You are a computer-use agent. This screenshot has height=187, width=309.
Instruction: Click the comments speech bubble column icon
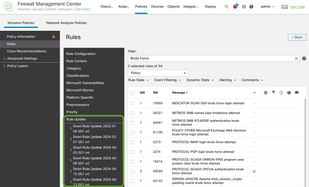tap(297, 93)
